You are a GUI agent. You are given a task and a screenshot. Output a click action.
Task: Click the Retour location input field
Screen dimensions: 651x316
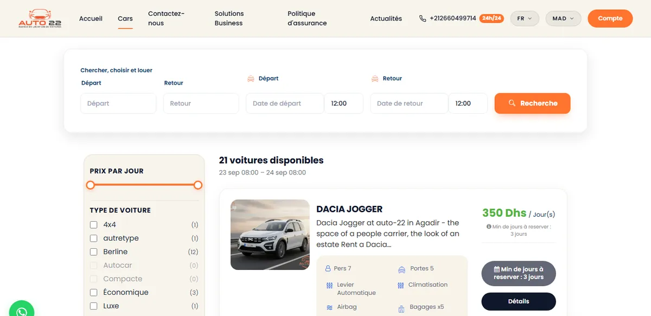coord(201,104)
